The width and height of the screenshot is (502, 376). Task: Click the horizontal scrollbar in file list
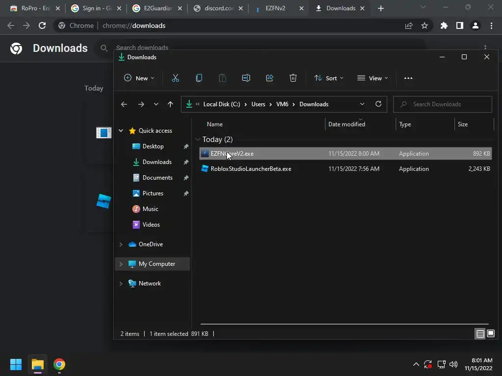tap(345, 324)
